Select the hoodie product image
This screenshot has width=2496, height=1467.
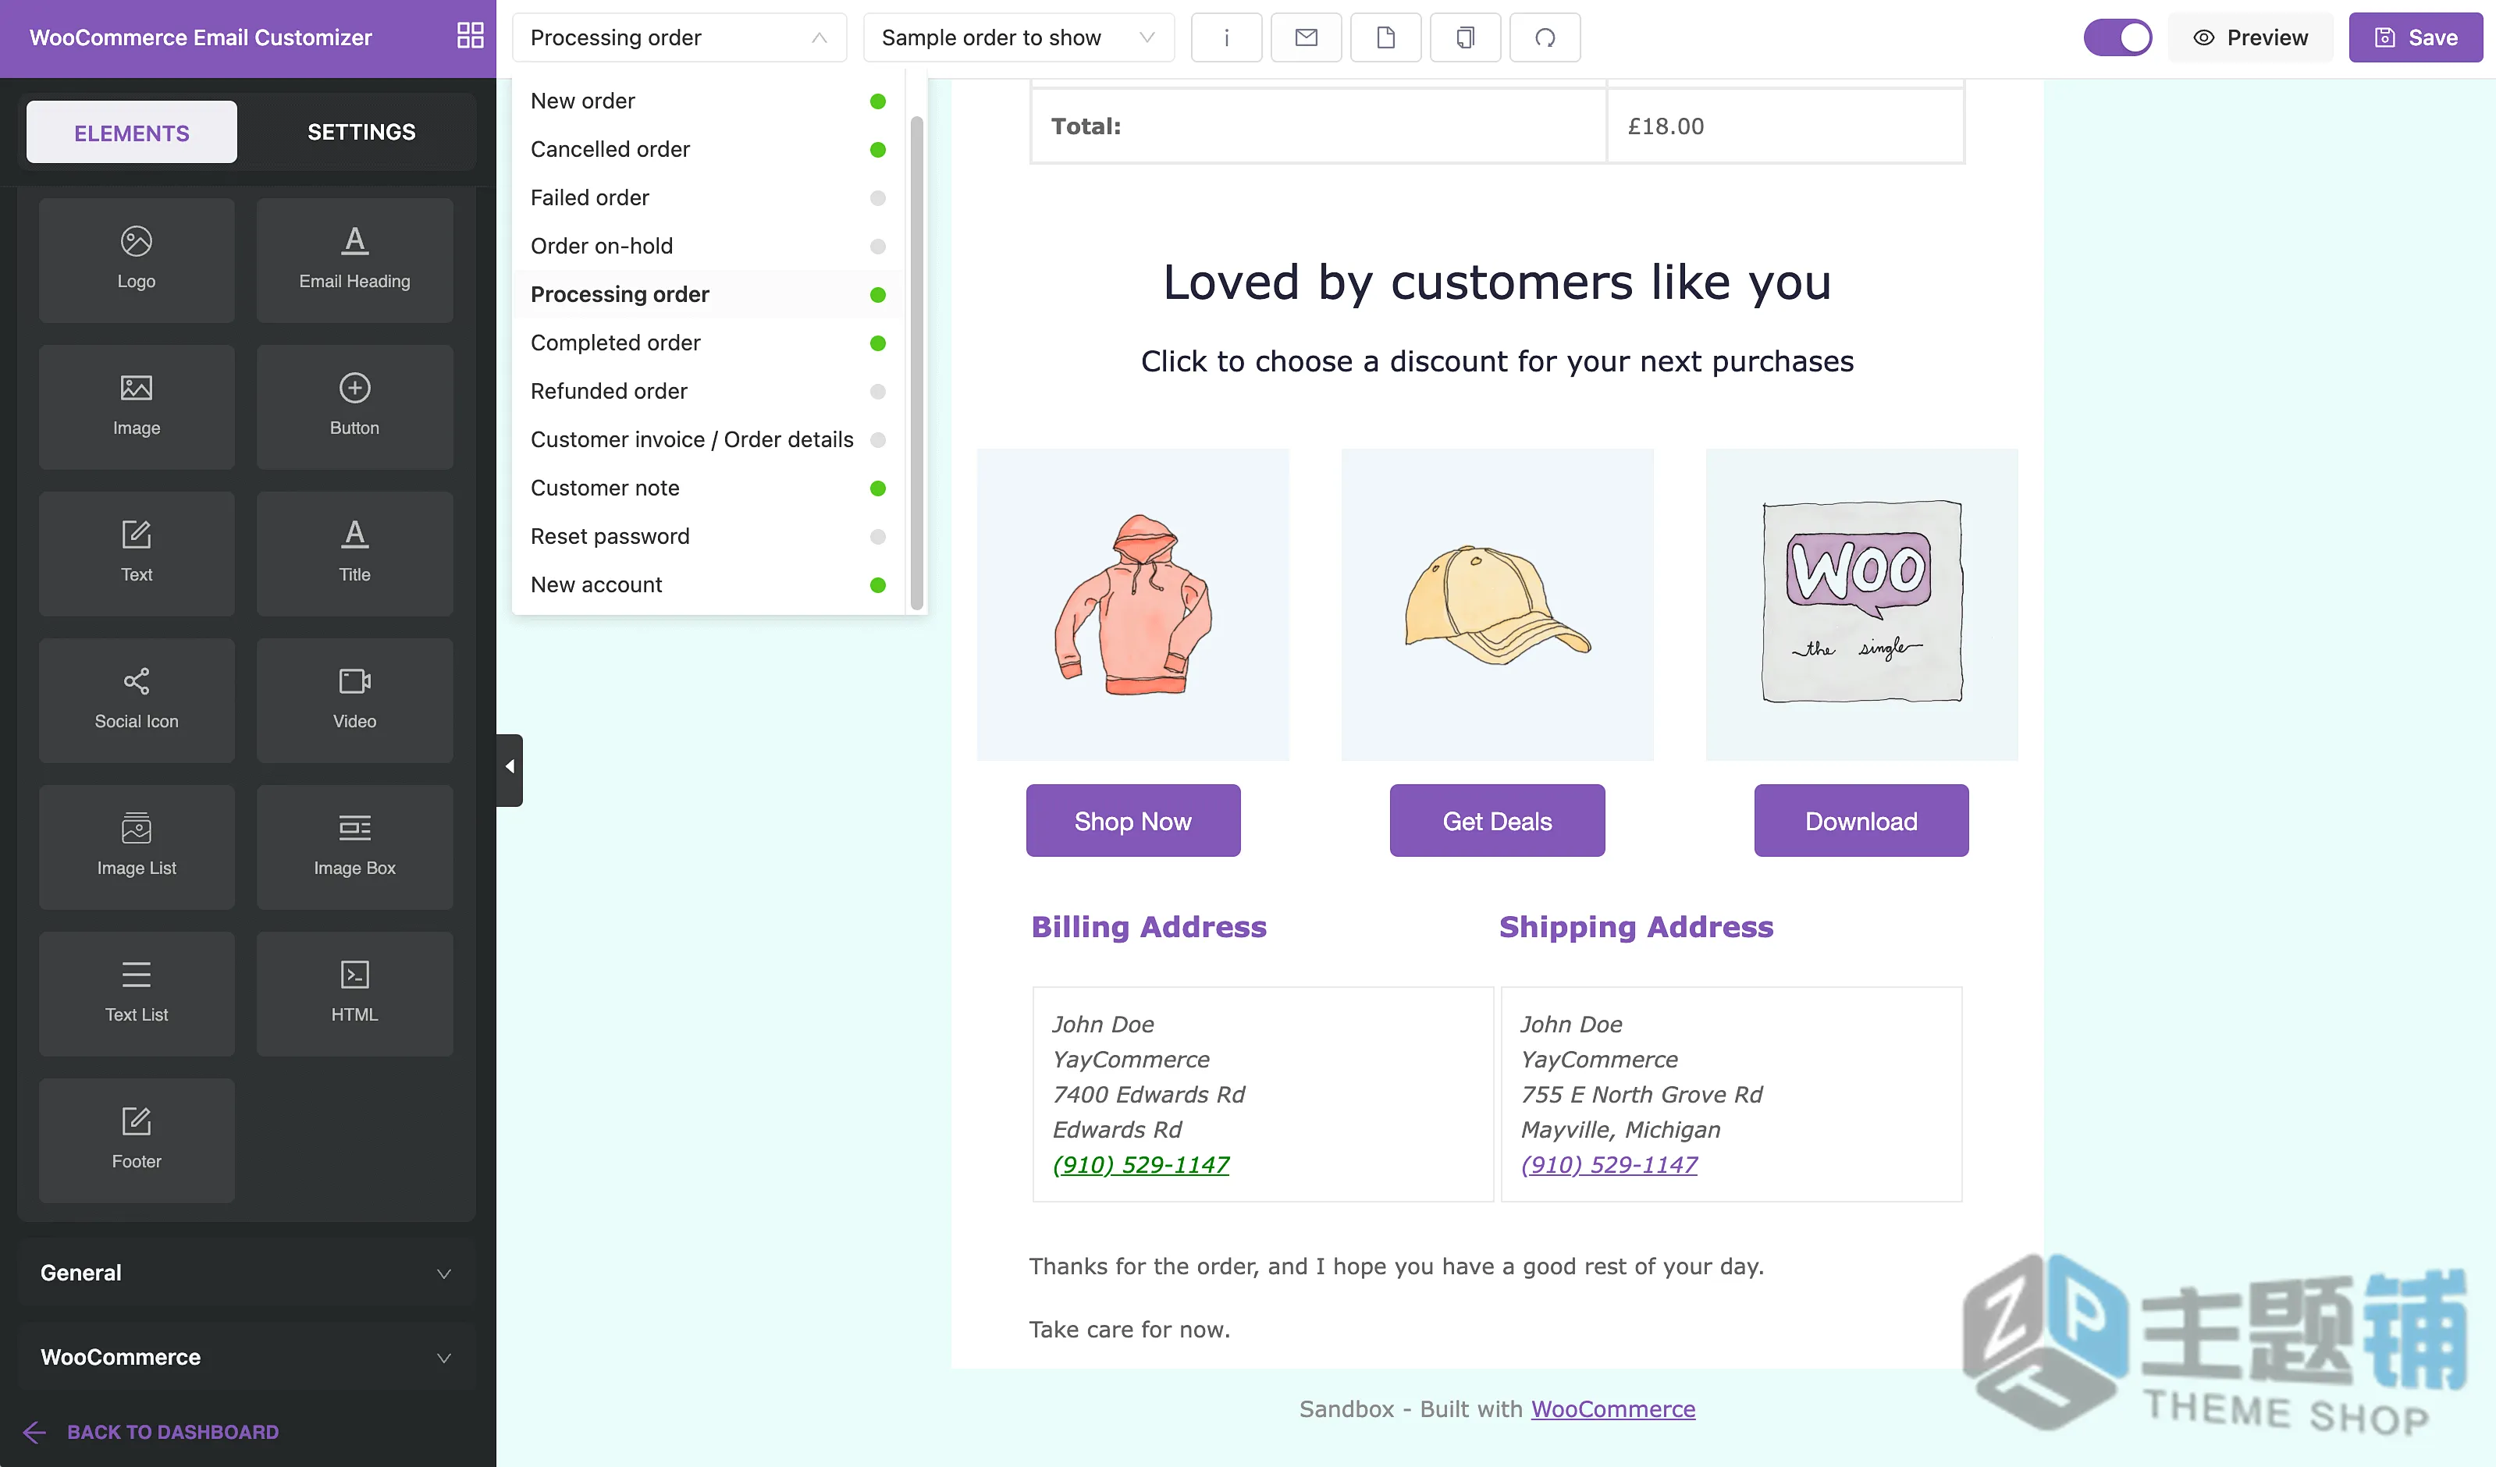1133,604
